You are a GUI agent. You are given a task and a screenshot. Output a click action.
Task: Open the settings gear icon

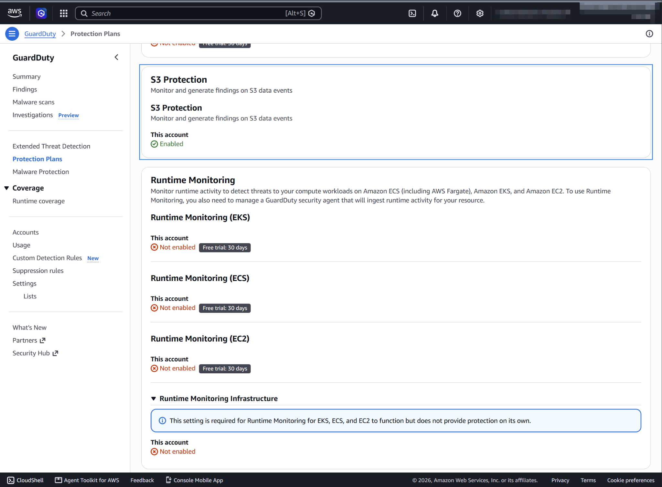point(480,13)
